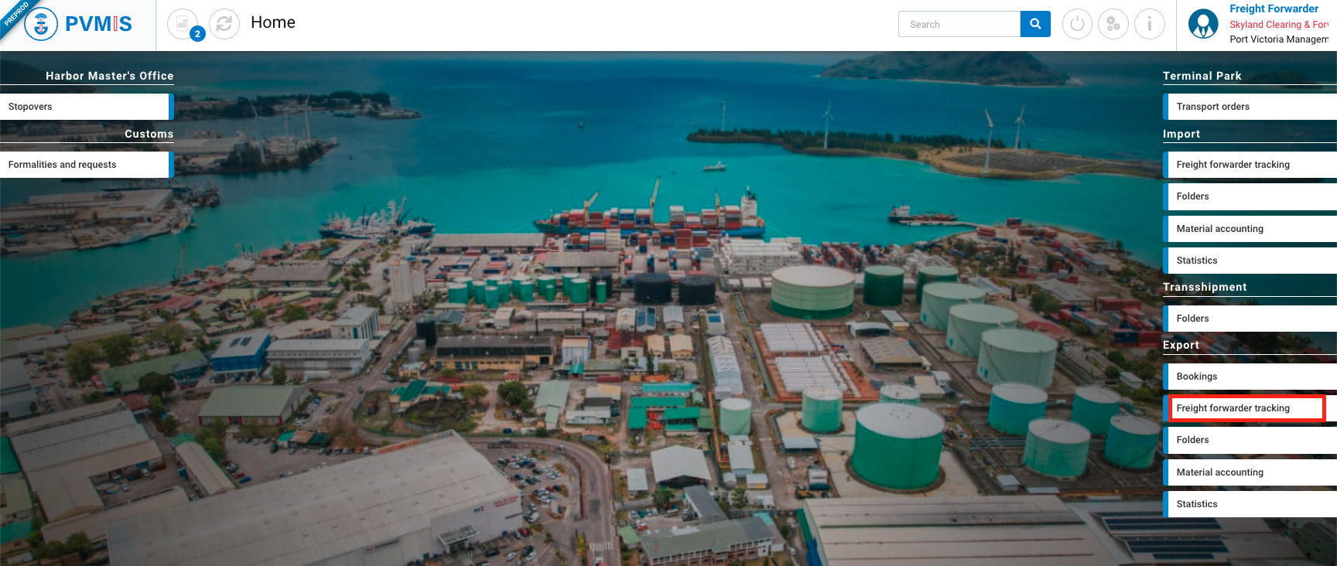This screenshot has height=566, width=1337.
Task: Click the power logout icon
Action: tap(1077, 24)
